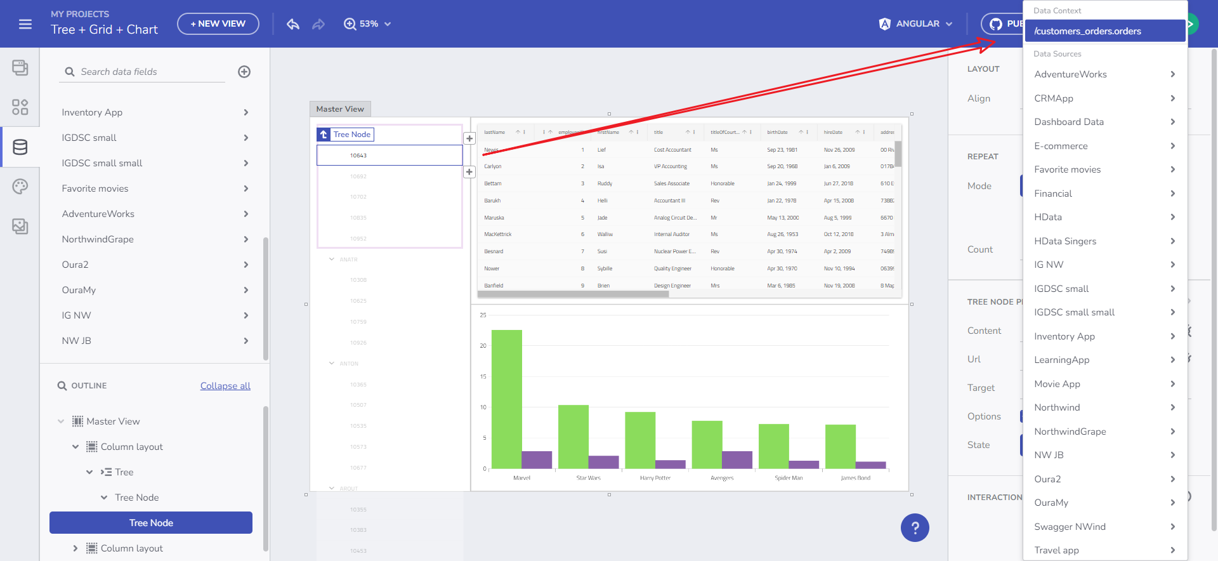Open the help question mark button
Image resolution: width=1218 pixels, height=561 pixels.
coord(915,527)
